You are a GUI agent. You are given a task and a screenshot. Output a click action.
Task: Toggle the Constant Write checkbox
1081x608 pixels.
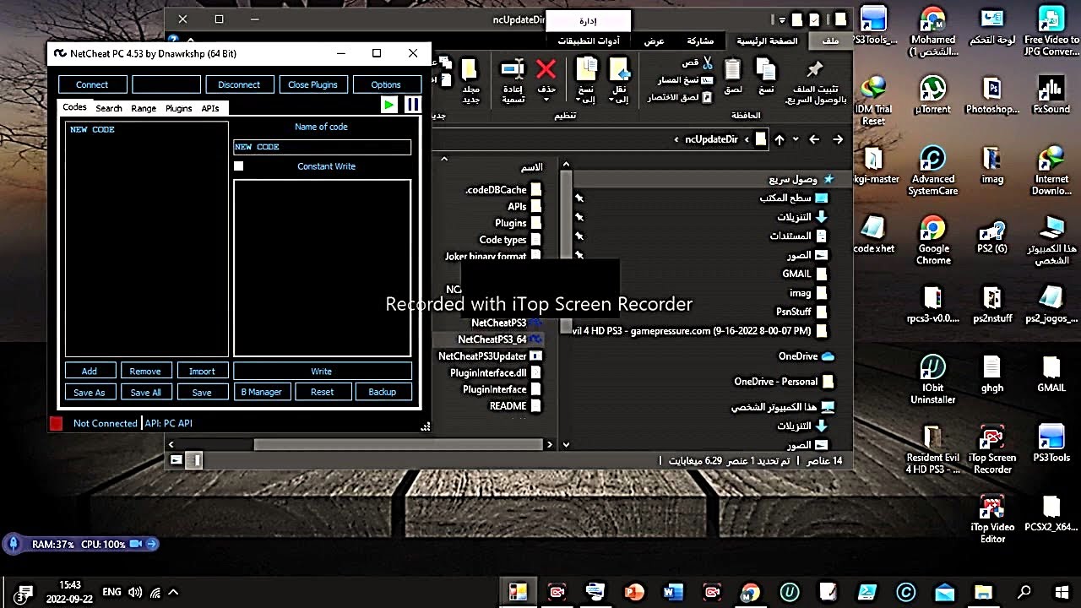pos(239,166)
